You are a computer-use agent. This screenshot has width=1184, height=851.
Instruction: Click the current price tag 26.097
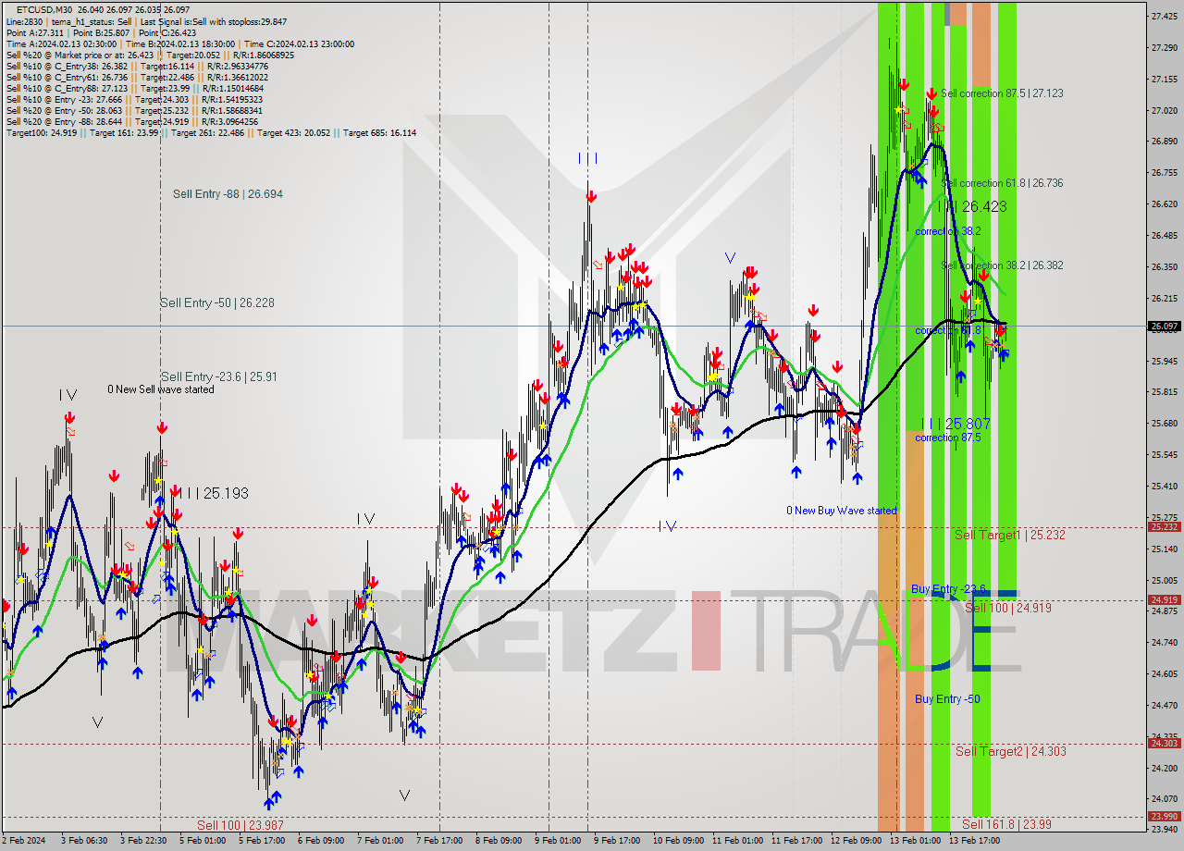[1164, 326]
